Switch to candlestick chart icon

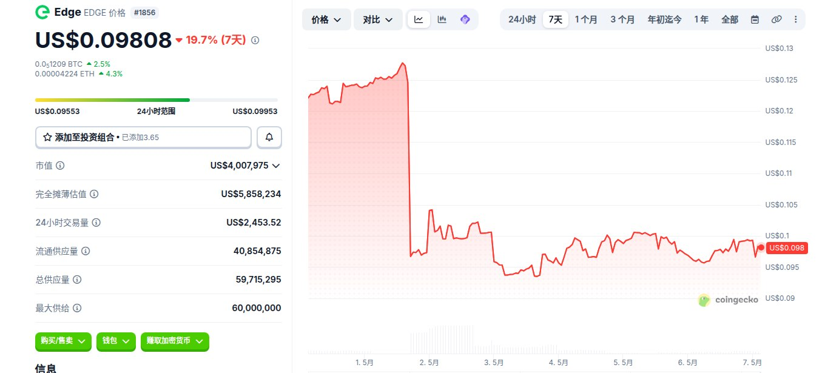pyautogui.click(x=442, y=19)
